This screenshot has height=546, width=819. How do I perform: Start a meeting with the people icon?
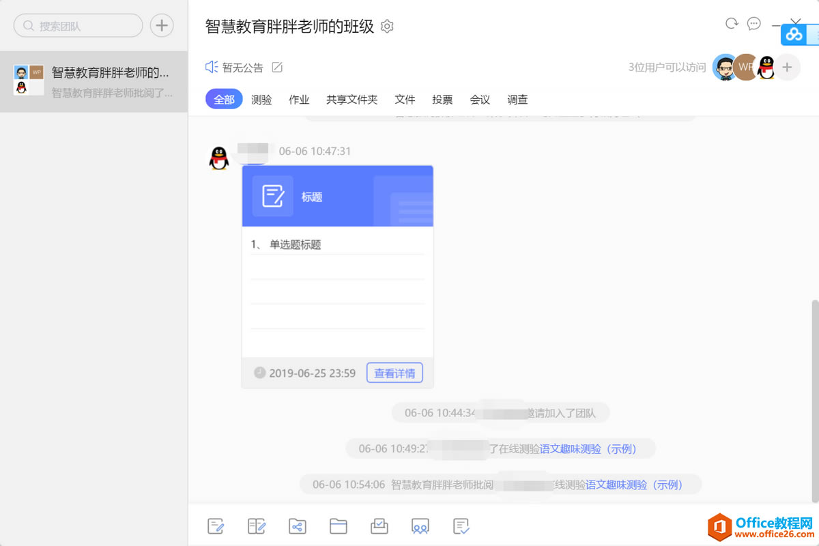click(420, 526)
